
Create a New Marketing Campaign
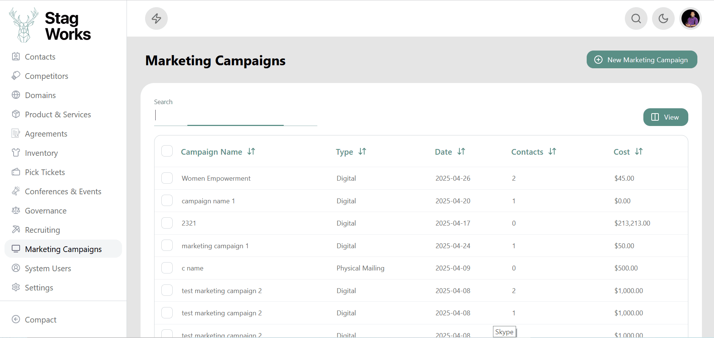[642, 60]
